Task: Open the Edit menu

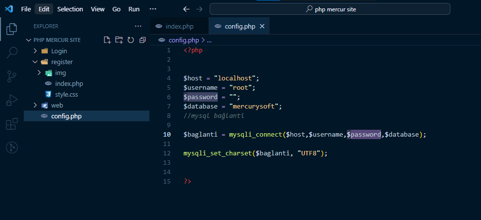Action: (x=44, y=9)
